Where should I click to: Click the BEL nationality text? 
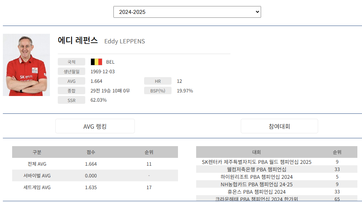click(110, 62)
